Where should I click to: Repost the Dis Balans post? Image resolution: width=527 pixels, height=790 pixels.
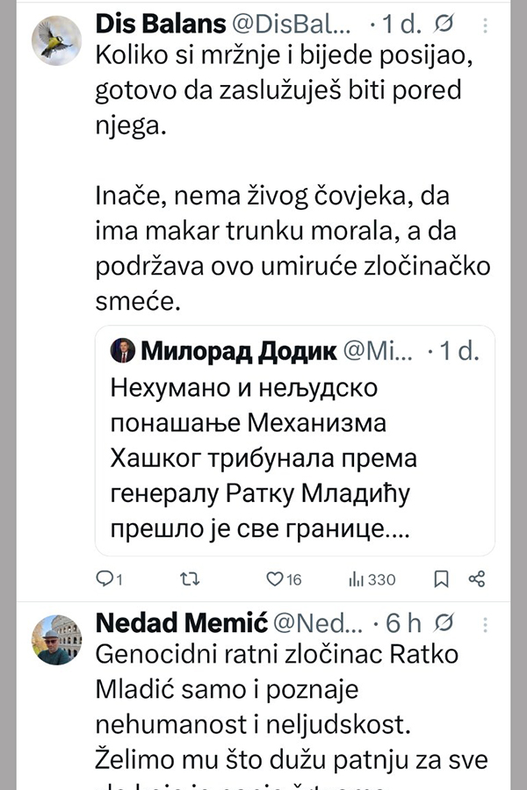[189, 578]
